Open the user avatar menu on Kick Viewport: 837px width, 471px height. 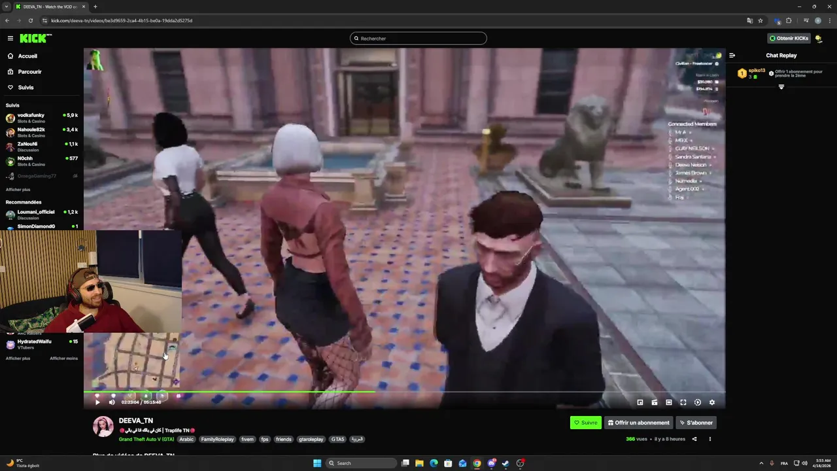coord(819,39)
